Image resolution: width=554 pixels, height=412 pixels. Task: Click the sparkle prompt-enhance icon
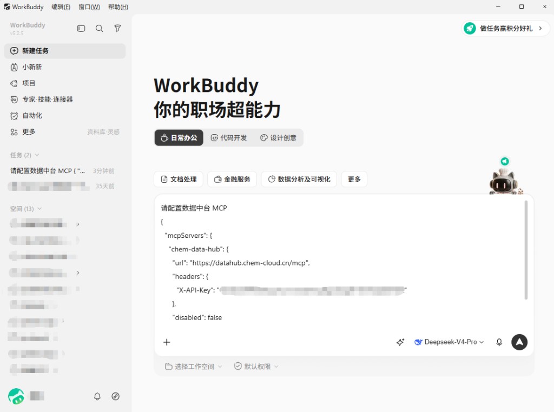pyautogui.click(x=400, y=342)
